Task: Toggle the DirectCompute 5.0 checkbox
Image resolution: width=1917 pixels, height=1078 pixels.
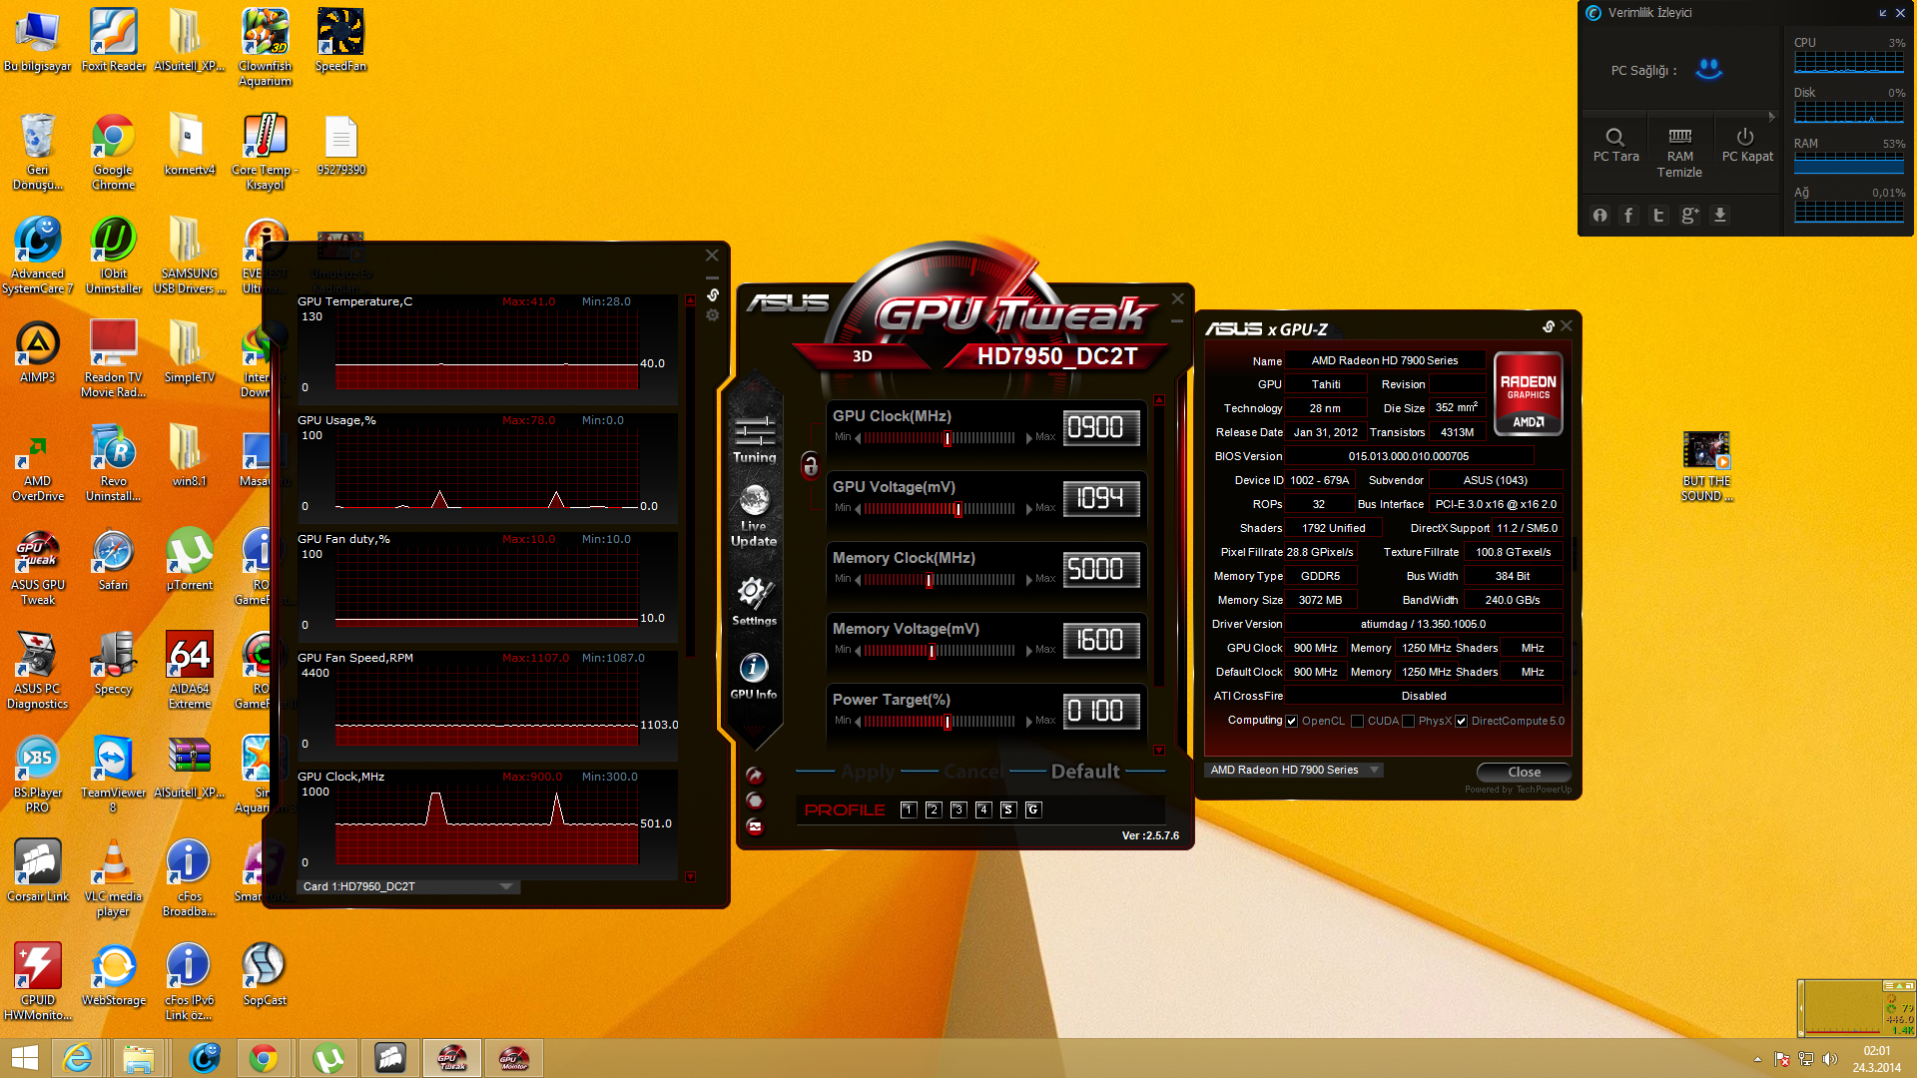Action: 1461,722
